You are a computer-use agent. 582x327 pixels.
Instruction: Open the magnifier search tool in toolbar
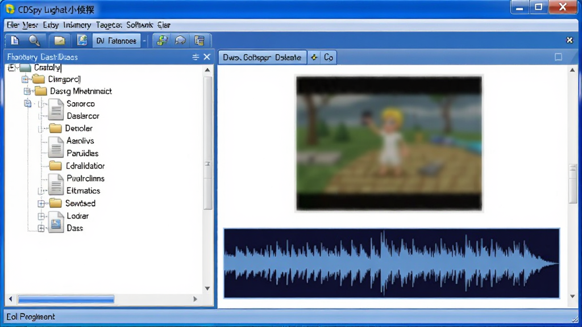click(35, 40)
